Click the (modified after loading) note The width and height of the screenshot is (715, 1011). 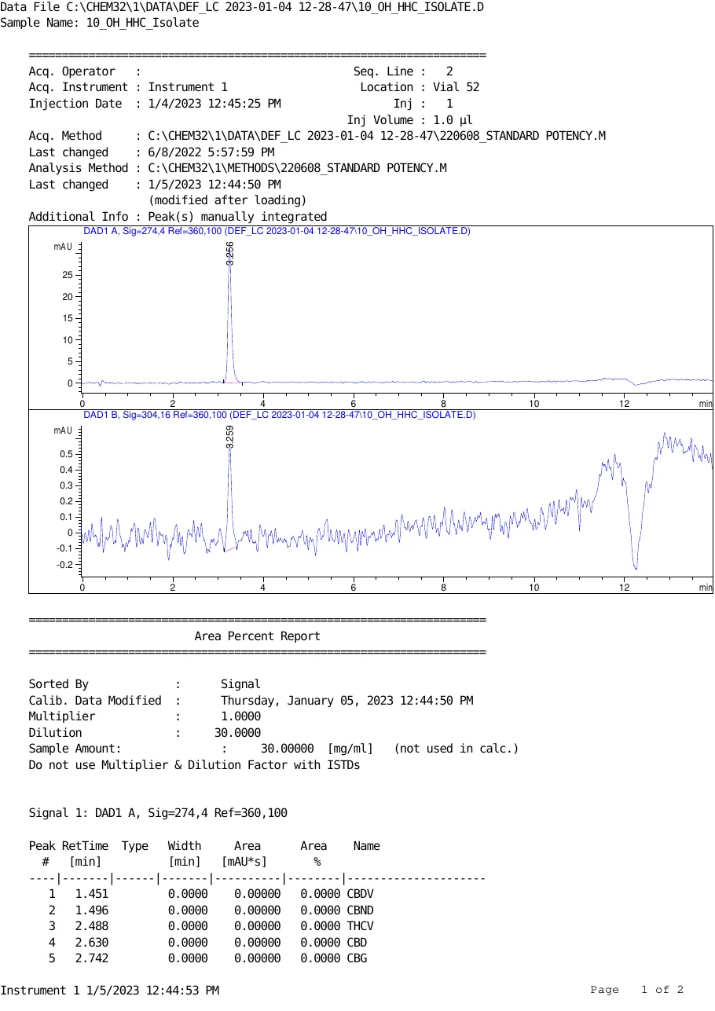[228, 200]
